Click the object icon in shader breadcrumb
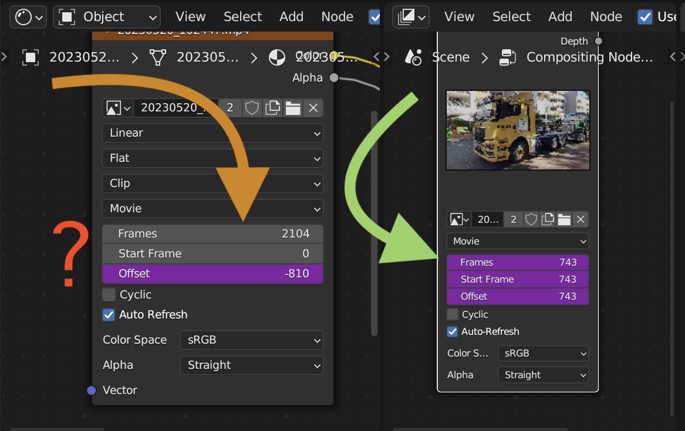This screenshot has width=685, height=431. click(30, 57)
